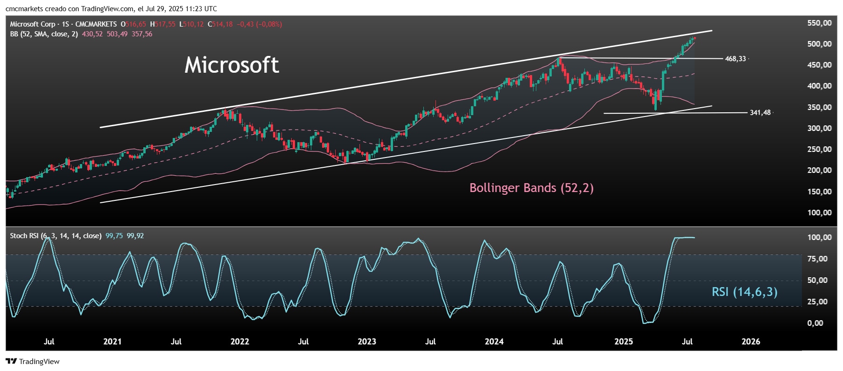
Task: Click the close value C514,18
Action: [220, 24]
